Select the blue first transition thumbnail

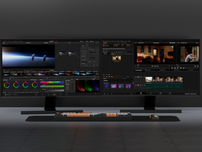(x=106, y=86)
